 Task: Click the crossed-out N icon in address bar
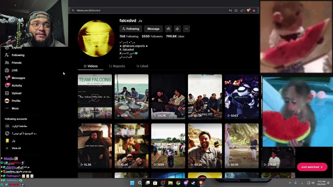[x=230, y=10]
